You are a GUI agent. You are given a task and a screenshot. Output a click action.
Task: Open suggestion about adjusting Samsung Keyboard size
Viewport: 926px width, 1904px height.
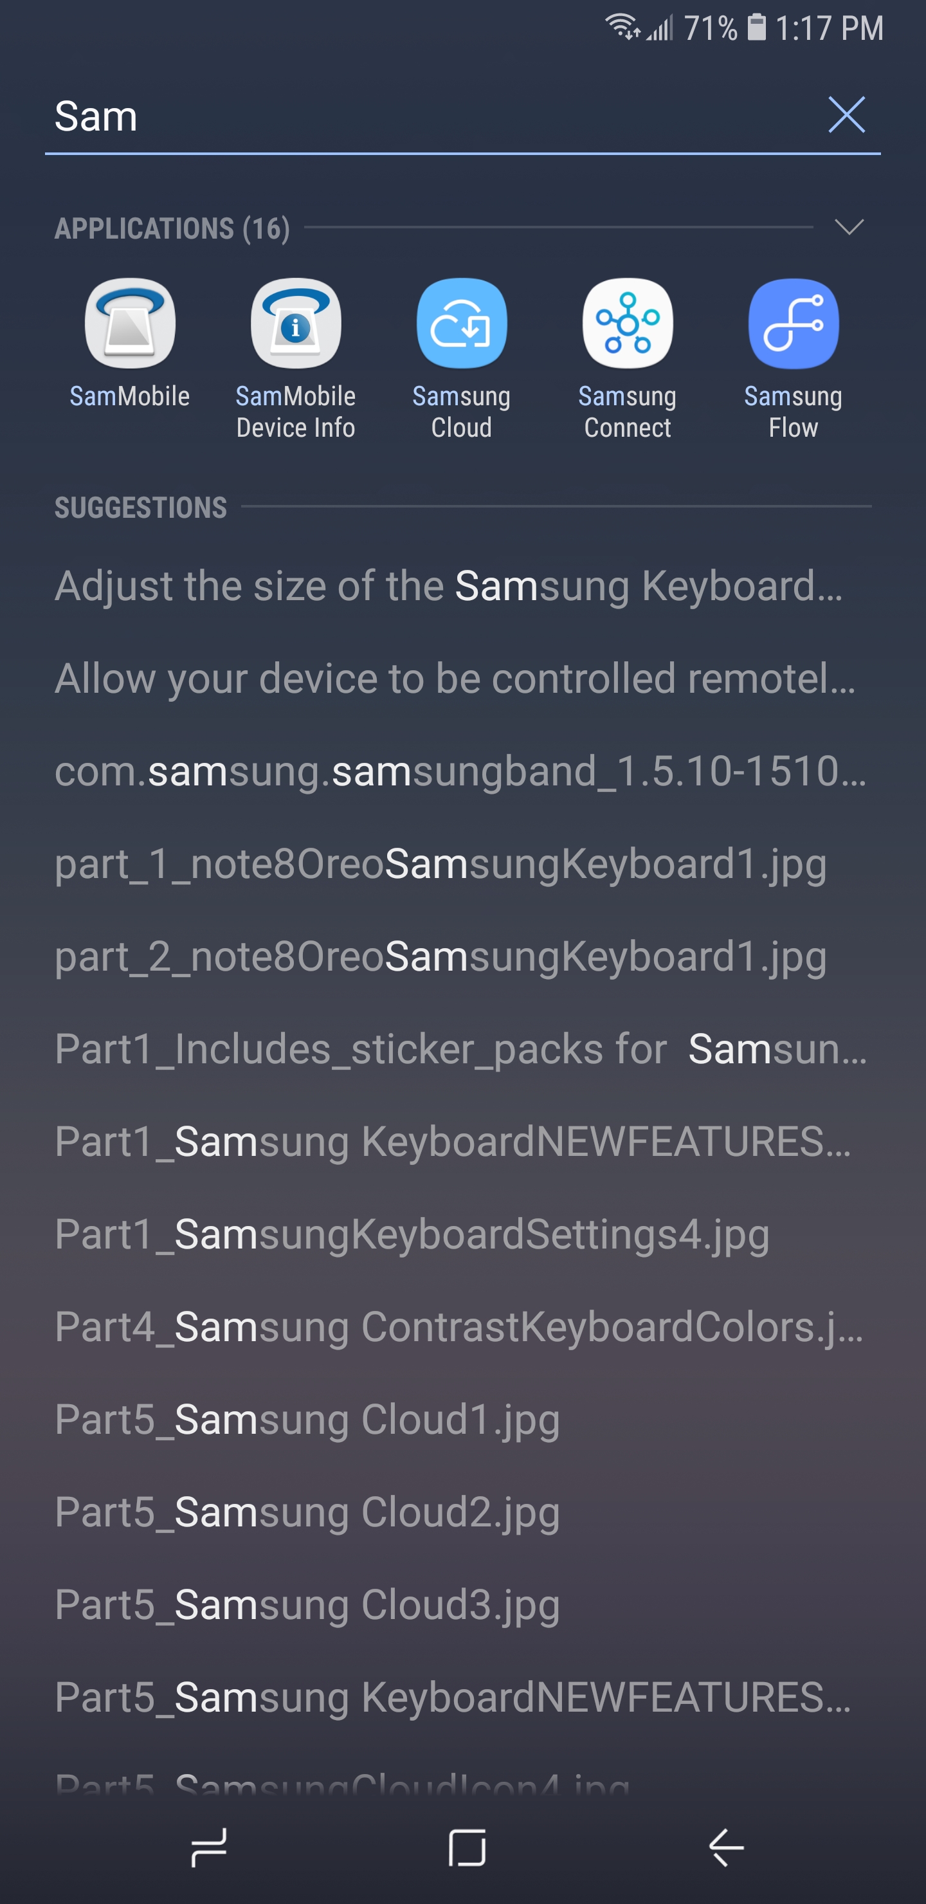click(x=449, y=586)
